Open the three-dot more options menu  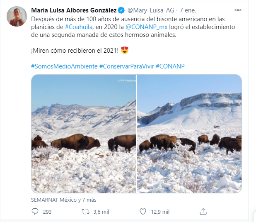click(x=238, y=10)
